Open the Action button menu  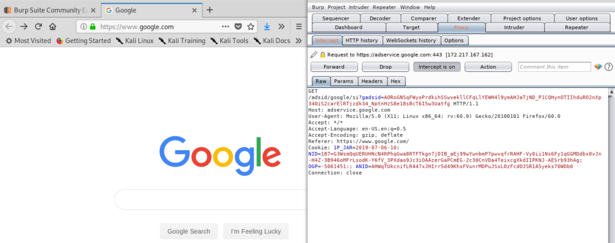(x=488, y=67)
